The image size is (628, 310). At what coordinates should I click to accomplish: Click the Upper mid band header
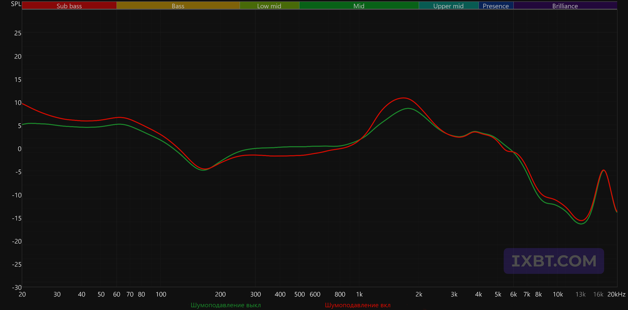point(448,6)
